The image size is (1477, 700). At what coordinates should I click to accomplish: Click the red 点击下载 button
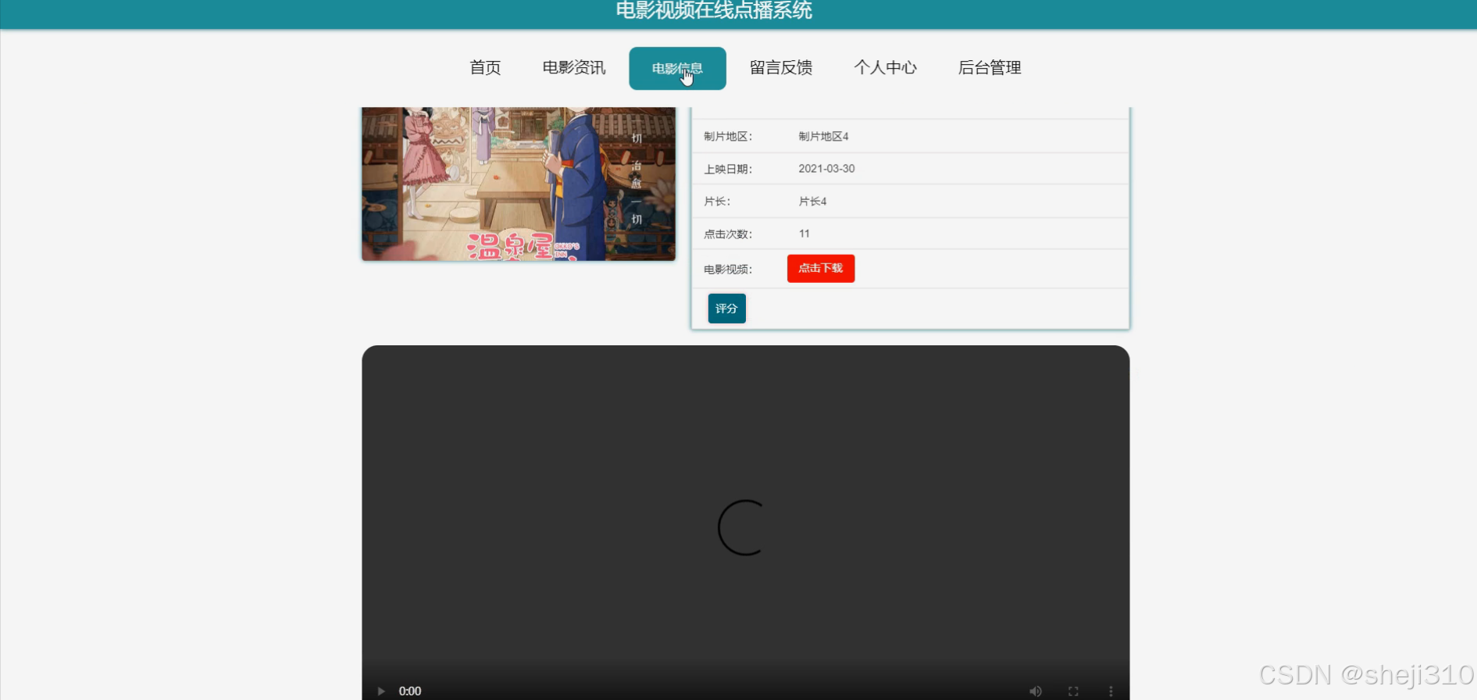821,268
